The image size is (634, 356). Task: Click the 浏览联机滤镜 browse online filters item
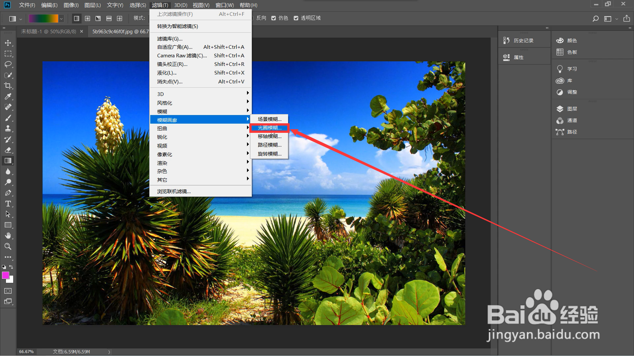coord(174,191)
